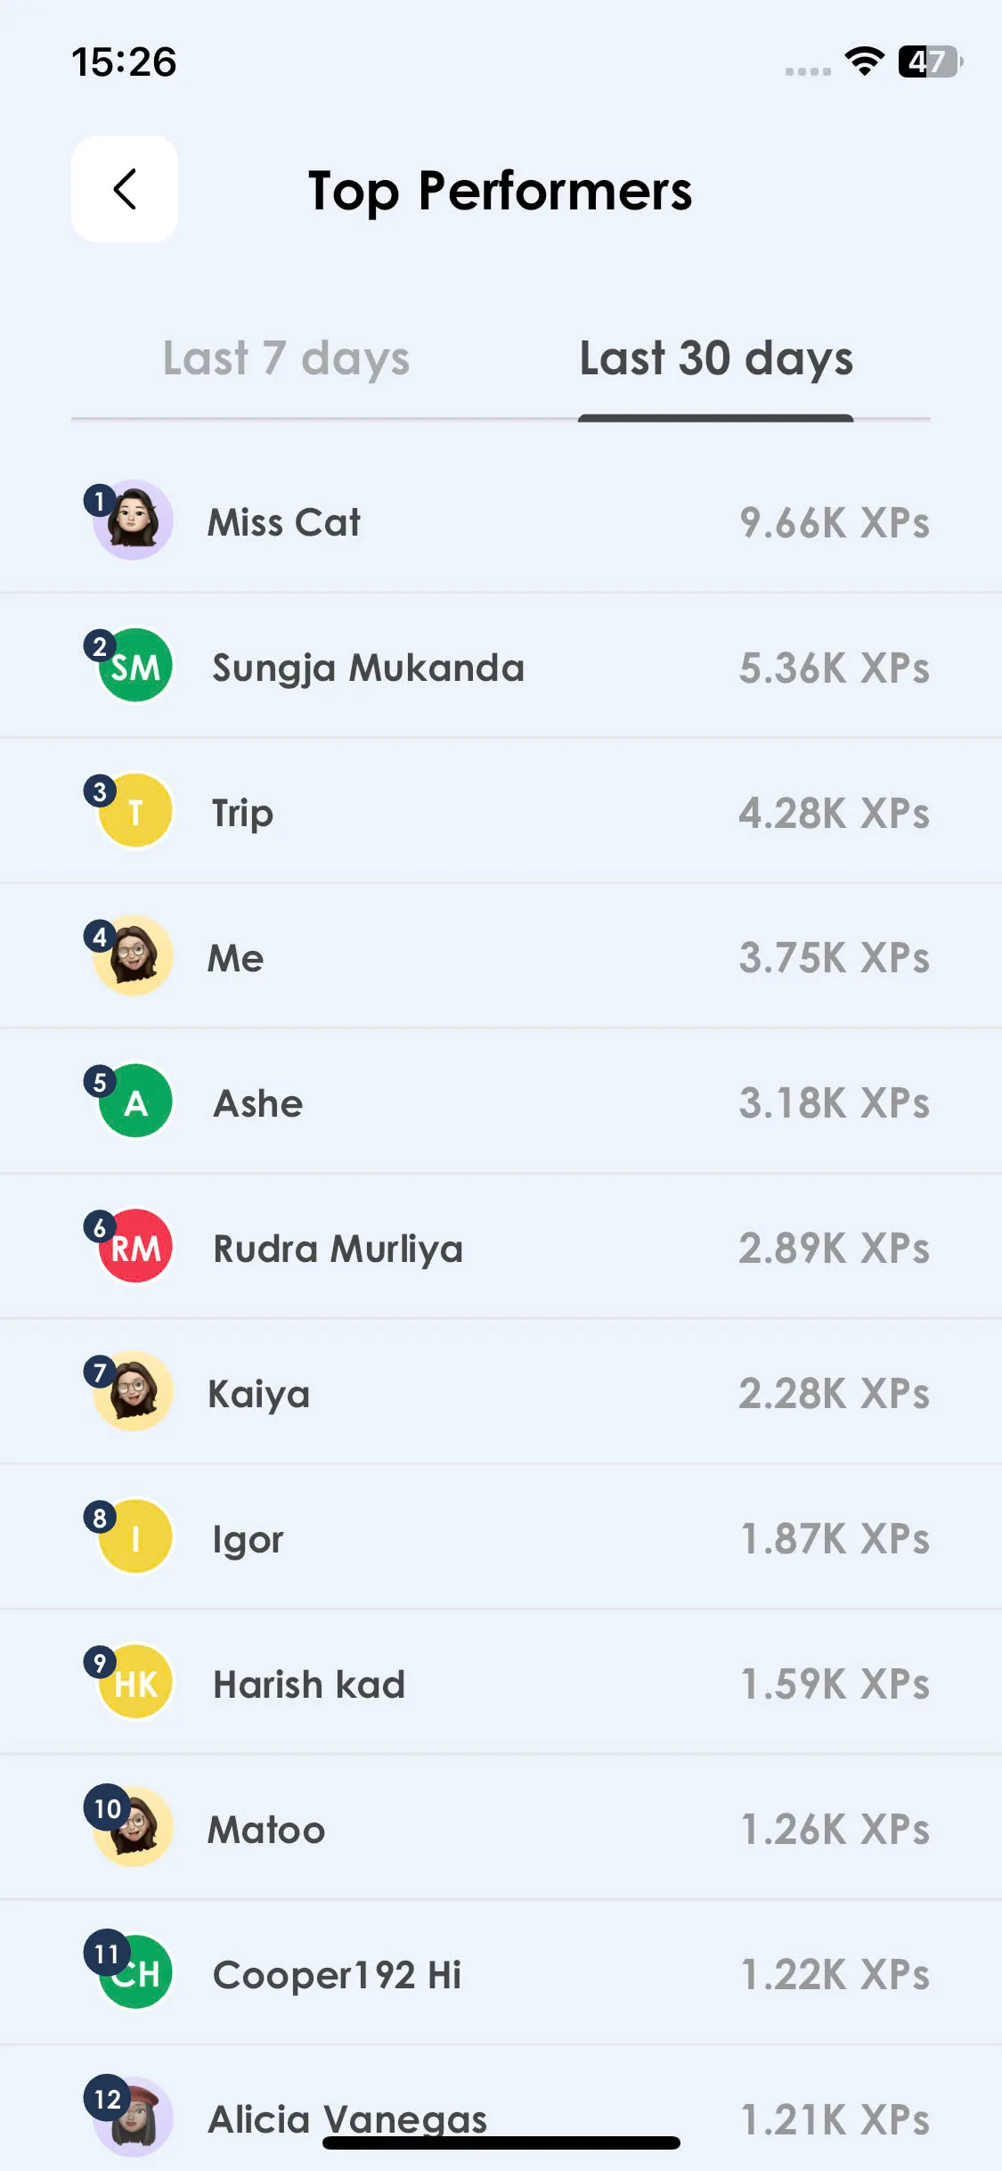This screenshot has width=1002, height=2171.
Task: Open the Me avatar at rank 4
Action: pos(134,956)
